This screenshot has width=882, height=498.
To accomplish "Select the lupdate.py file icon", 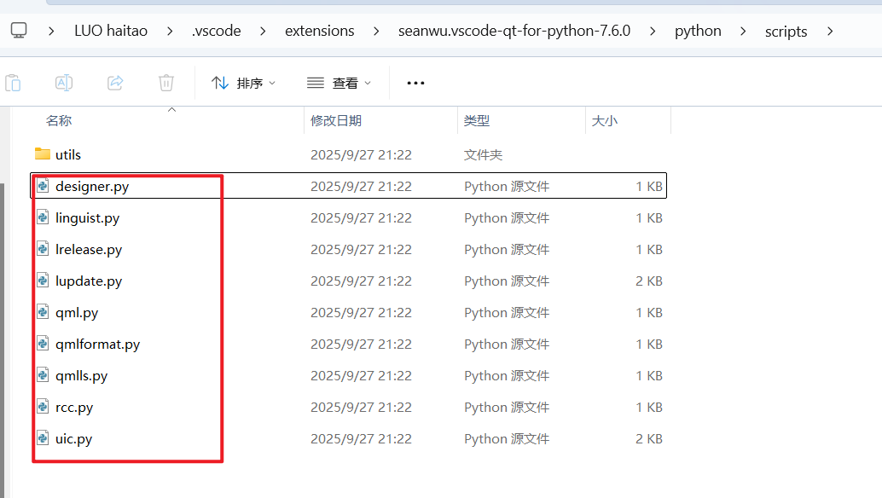I will click(43, 280).
